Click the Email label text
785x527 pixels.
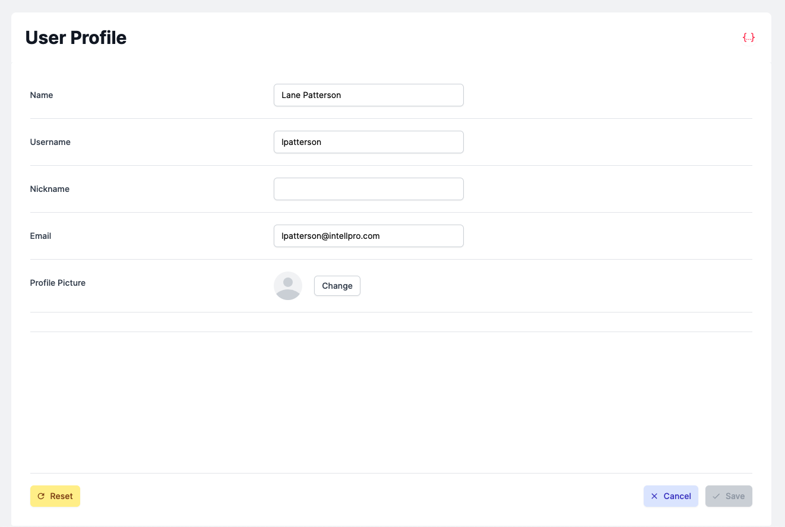tap(40, 236)
